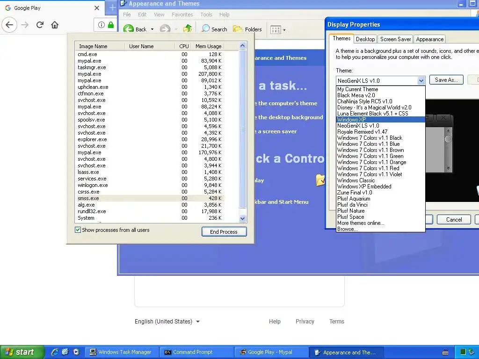Viewport: 479px width, 359px height.
Task: Click Save As button in Display Properties
Action: pos(446,79)
